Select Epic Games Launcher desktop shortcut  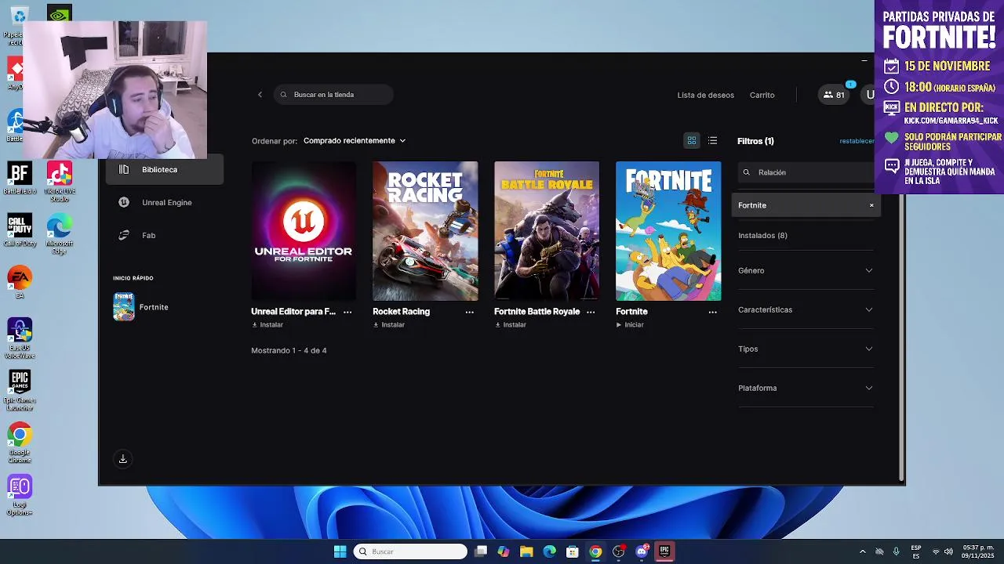tap(20, 390)
